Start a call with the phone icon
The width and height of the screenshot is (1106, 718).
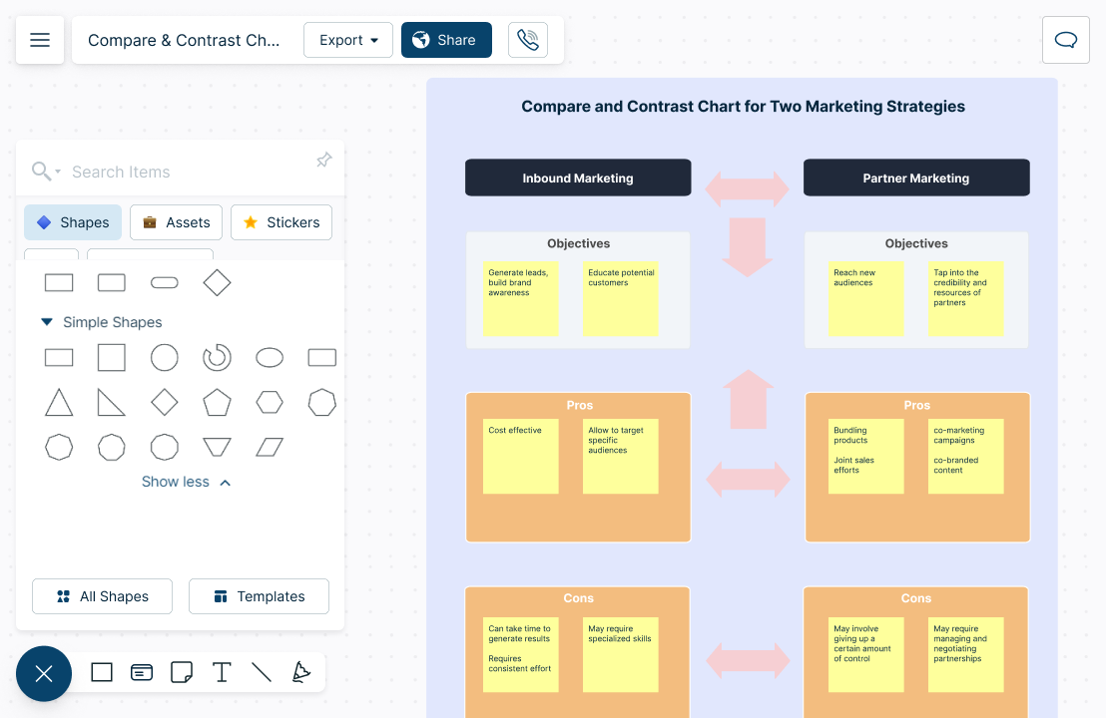point(528,40)
